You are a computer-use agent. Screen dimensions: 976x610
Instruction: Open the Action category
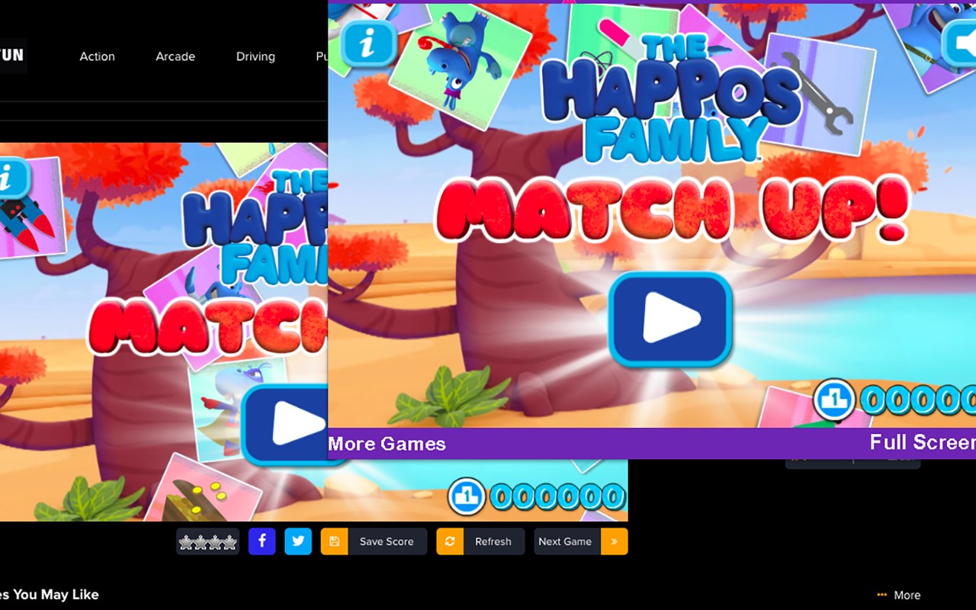[x=98, y=56]
